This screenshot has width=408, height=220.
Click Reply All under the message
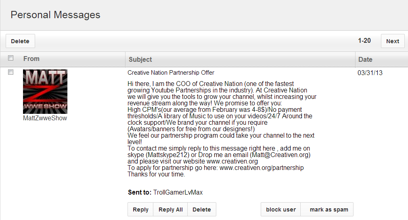170,210
